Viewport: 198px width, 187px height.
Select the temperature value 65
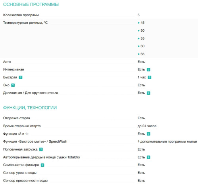[x=142, y=54]
